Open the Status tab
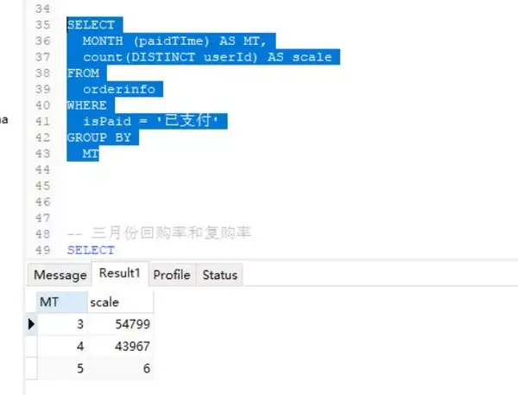This screenshot has width=518, height=395. tap(219, 275)
